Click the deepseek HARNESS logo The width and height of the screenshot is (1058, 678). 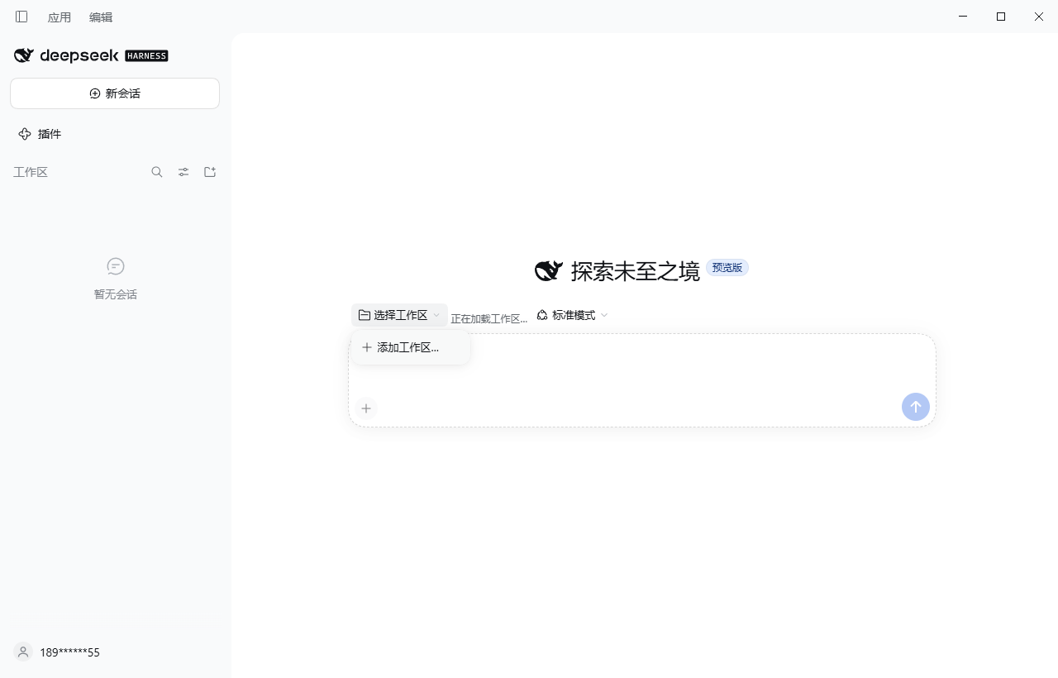[91, 55]
